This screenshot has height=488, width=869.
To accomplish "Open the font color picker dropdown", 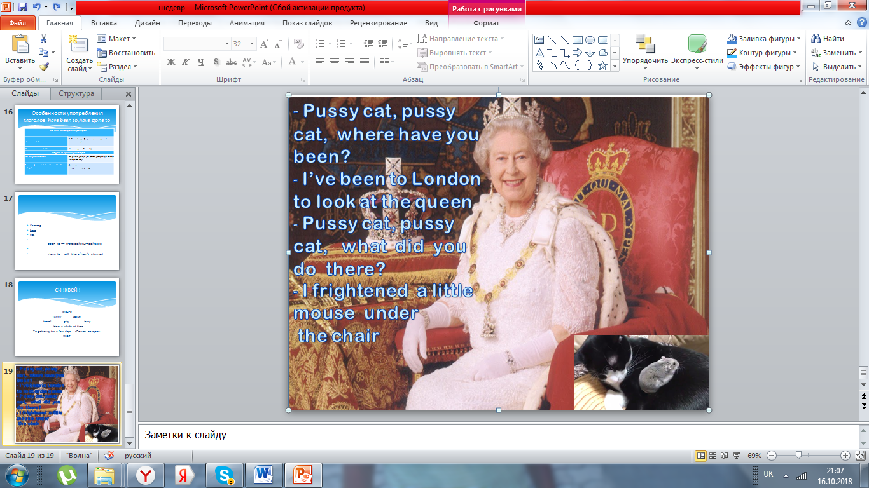I will click(302, 62).
